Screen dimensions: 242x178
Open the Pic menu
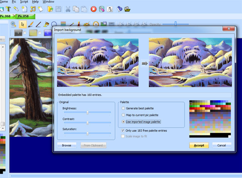[x=14, y=2]
